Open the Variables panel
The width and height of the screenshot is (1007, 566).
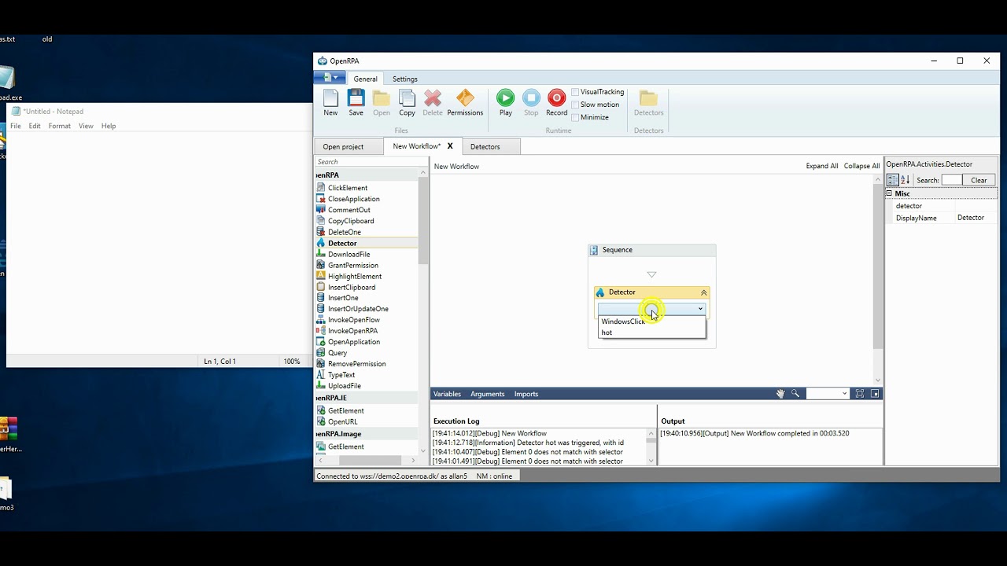pos(448,394)
